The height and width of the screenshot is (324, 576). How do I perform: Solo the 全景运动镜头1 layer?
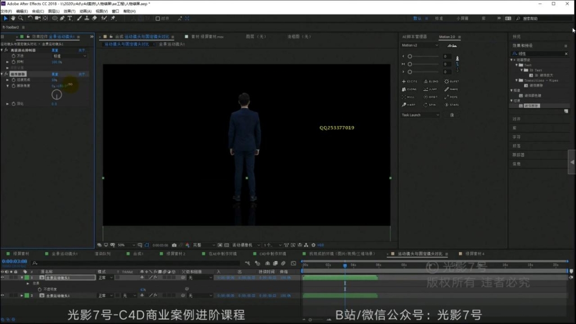(11, 277)
